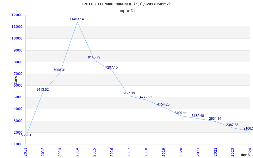This screenshot has height=158, width=253.
Task: Click the 2011 x-axis year label
Action: (25, 152)
